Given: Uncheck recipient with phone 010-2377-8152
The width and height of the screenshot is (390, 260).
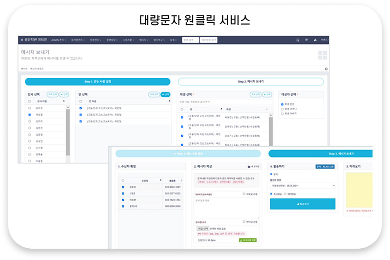Looking at the screenshot, I should 123,194.
